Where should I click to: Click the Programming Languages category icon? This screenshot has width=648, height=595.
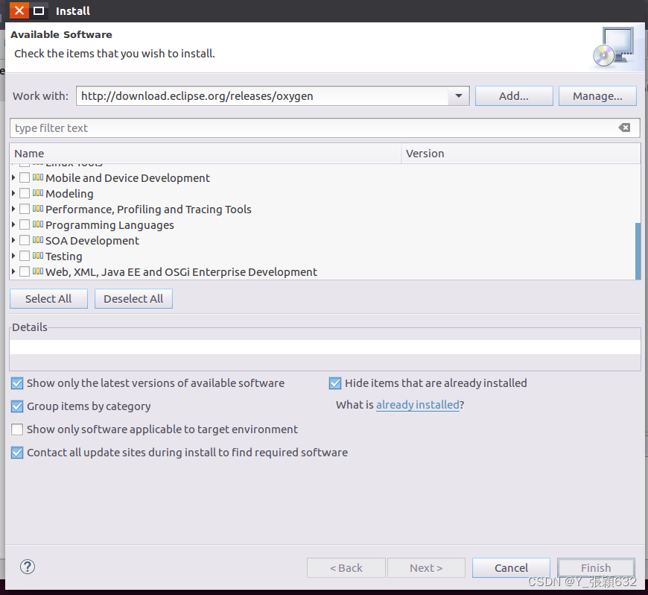point(37,224)
